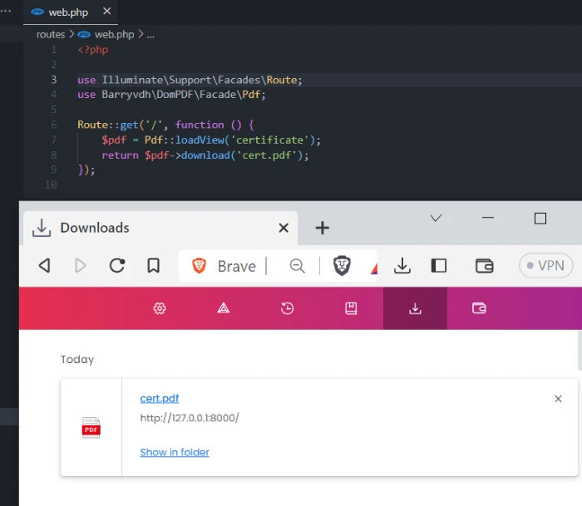Open Brave Rewards triangle icon
Image resolution: width=582 pixels, height=506 pixels.
click(374, 268)
